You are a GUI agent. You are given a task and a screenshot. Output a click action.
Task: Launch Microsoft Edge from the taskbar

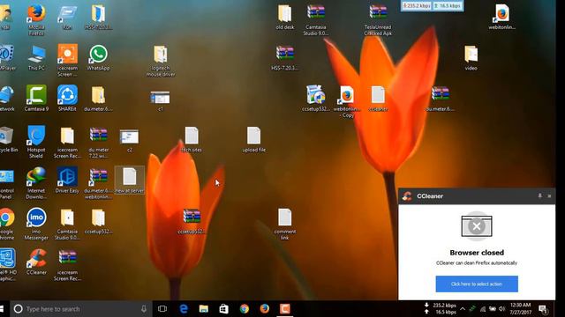pyautogui.click(x=183, y=309)
